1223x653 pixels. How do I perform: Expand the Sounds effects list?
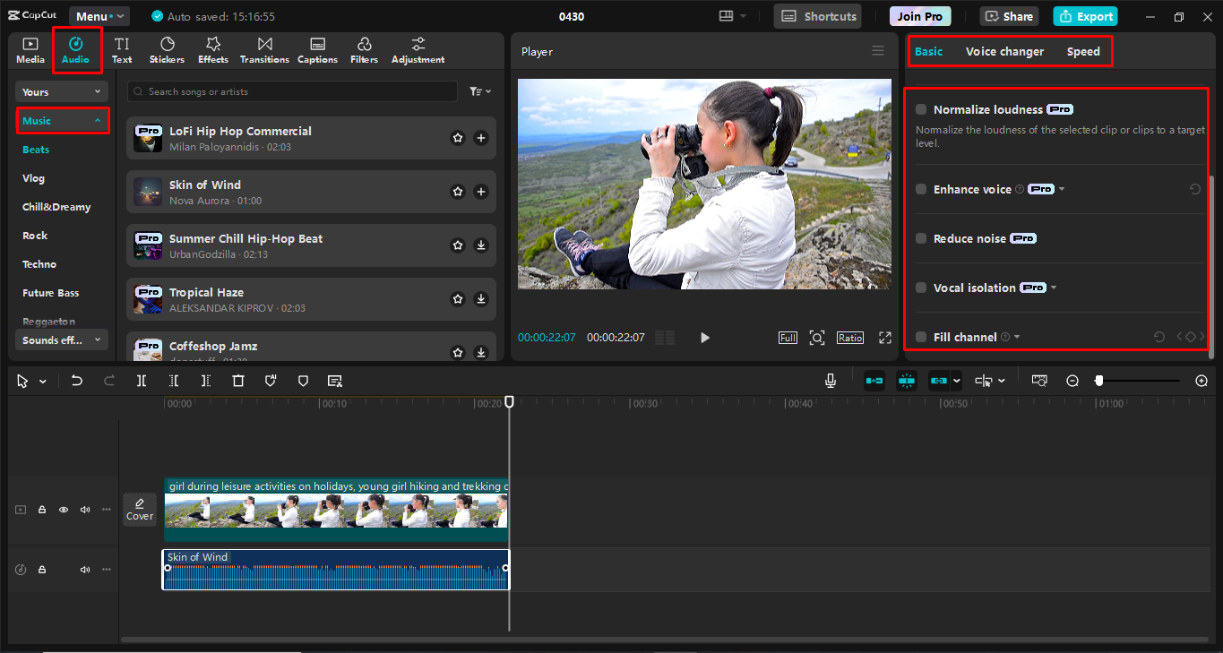[60, 339]
